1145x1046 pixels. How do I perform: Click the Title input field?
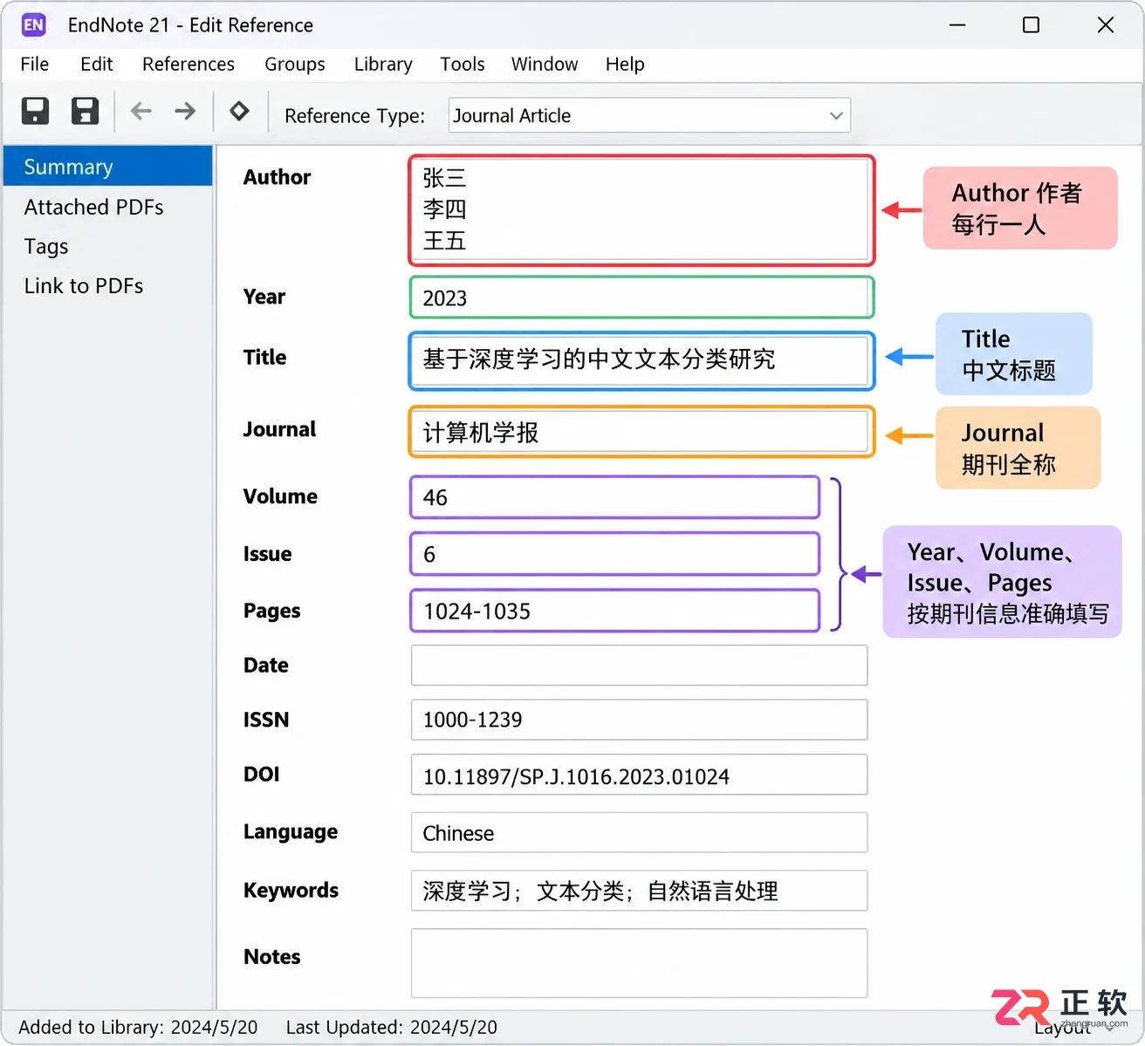[641, 359]
